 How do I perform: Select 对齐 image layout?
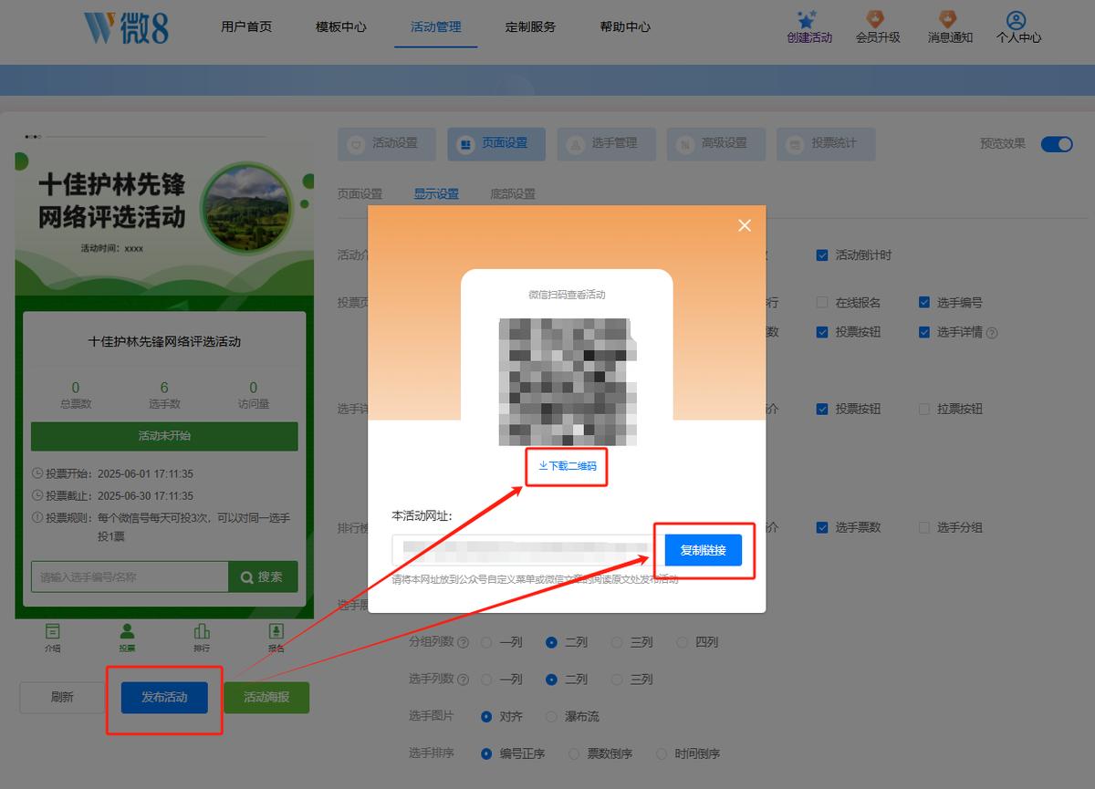[486, 717]
